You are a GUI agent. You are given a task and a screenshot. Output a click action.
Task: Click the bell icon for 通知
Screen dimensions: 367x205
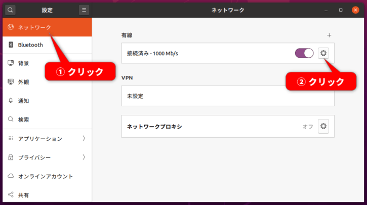(x=11, y=101)
